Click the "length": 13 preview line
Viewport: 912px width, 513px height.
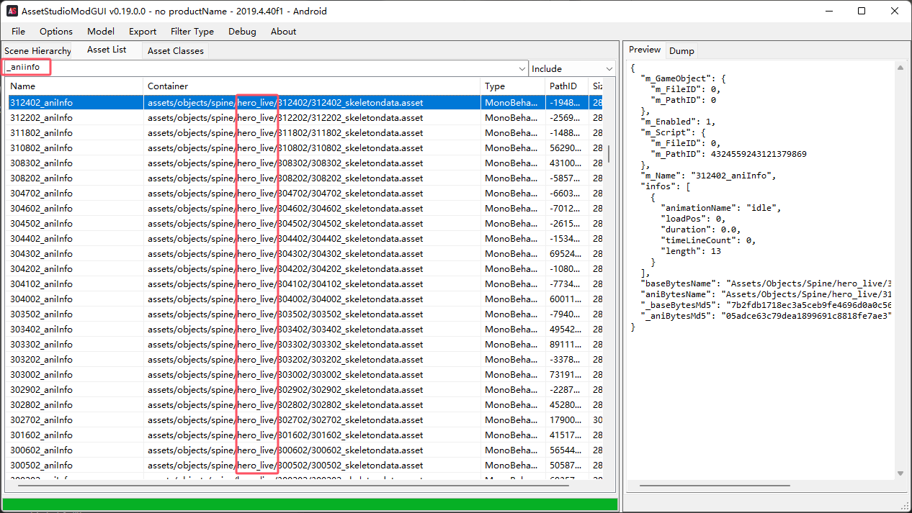(x=691, y=251)
